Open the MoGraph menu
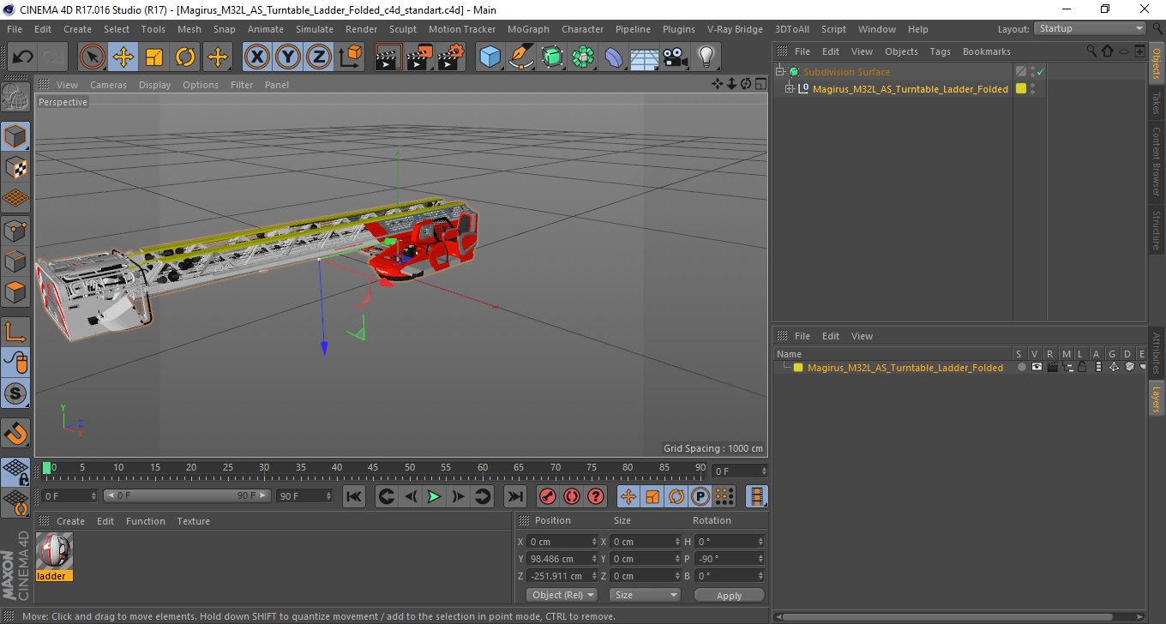Screen dimensions: 1166x624 pyautogui.click(x=528, y=29)
